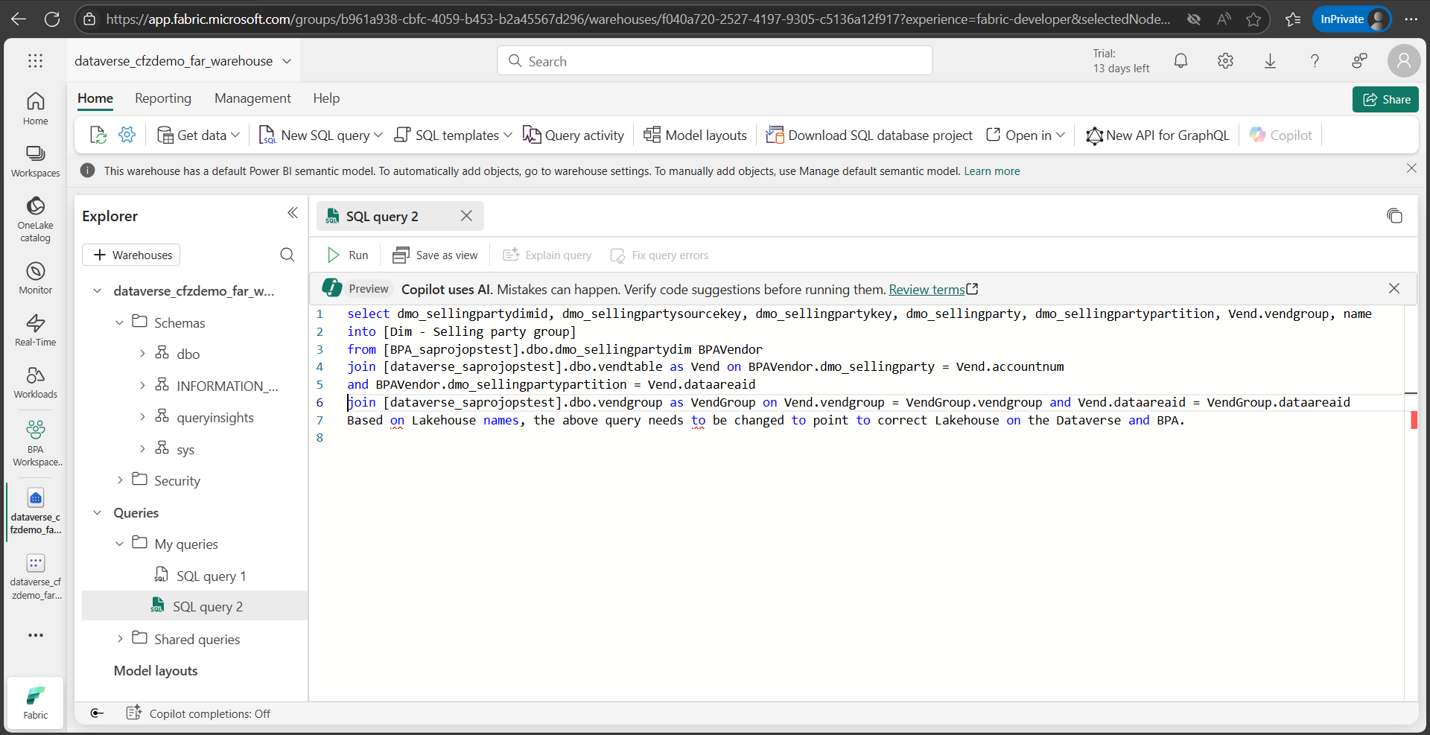1430x735 pixels.
Task: Click the settings gear in top header
Action: click(x=1225, y=61)
